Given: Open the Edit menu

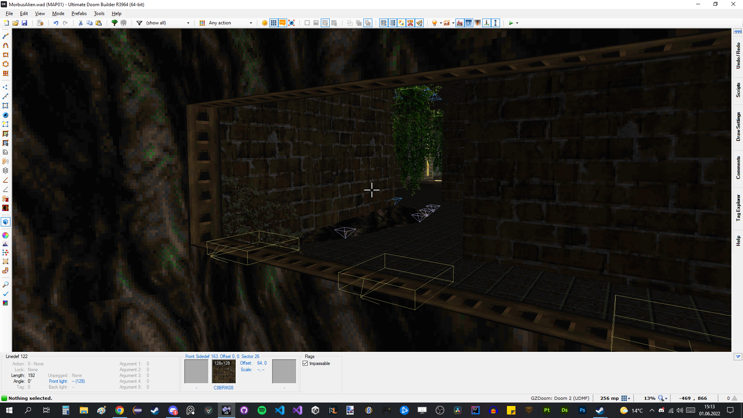Looking at the screenshot, I should pyautogui.click(x=24, y=14).
